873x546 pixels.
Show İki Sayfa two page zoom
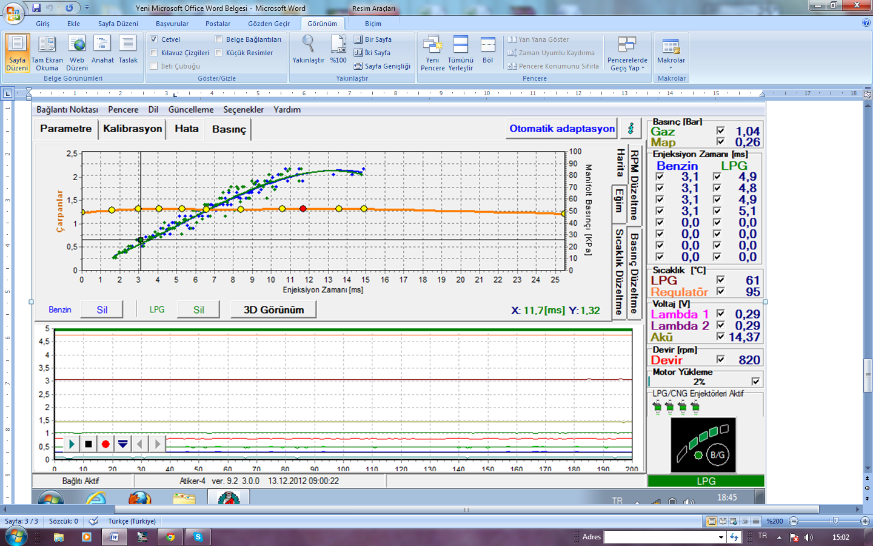coord(372,53)
